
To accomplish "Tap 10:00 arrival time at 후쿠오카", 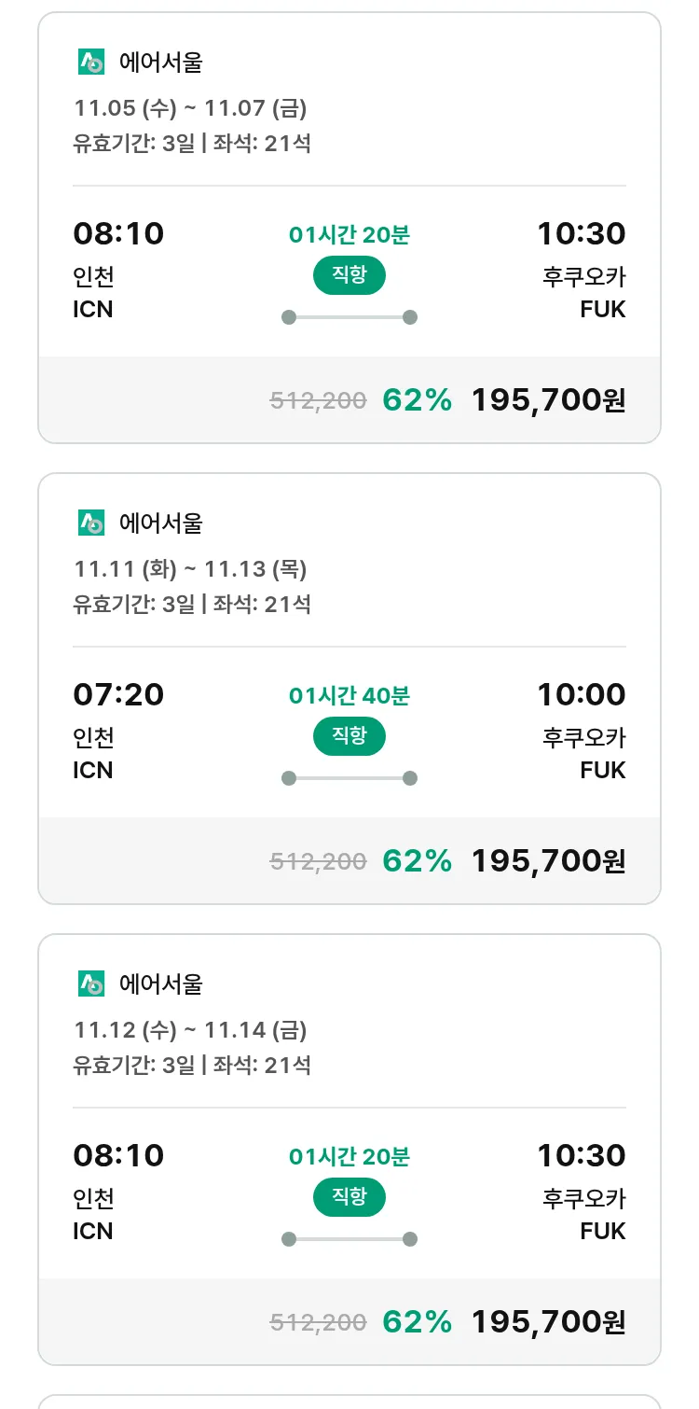I will [x=581, y=695].
